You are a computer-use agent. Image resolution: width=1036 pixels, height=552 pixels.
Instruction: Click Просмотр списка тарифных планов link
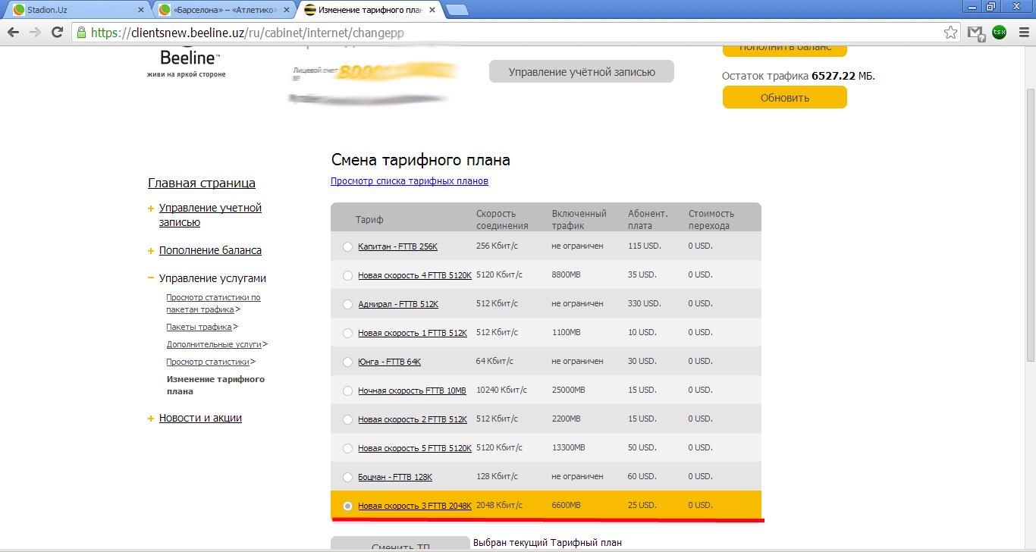(410, 181)
